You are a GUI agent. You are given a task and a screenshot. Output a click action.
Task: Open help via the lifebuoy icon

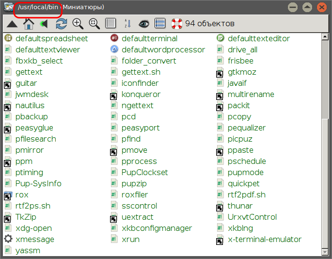(177, 24)
